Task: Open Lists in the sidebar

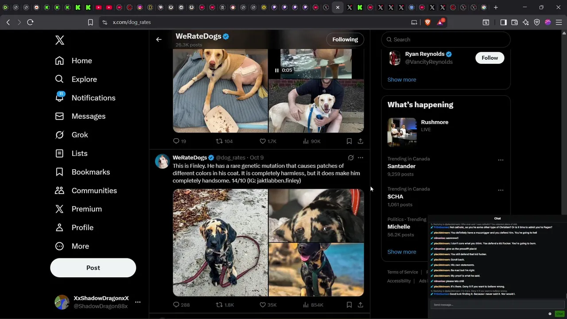Action: pos(71,153)
